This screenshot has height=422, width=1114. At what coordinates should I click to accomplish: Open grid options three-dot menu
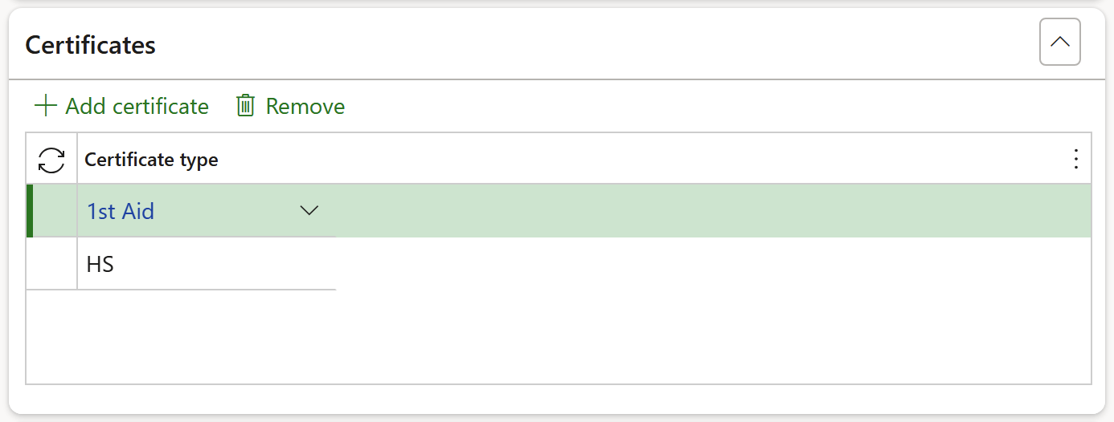click(1076, 160)
